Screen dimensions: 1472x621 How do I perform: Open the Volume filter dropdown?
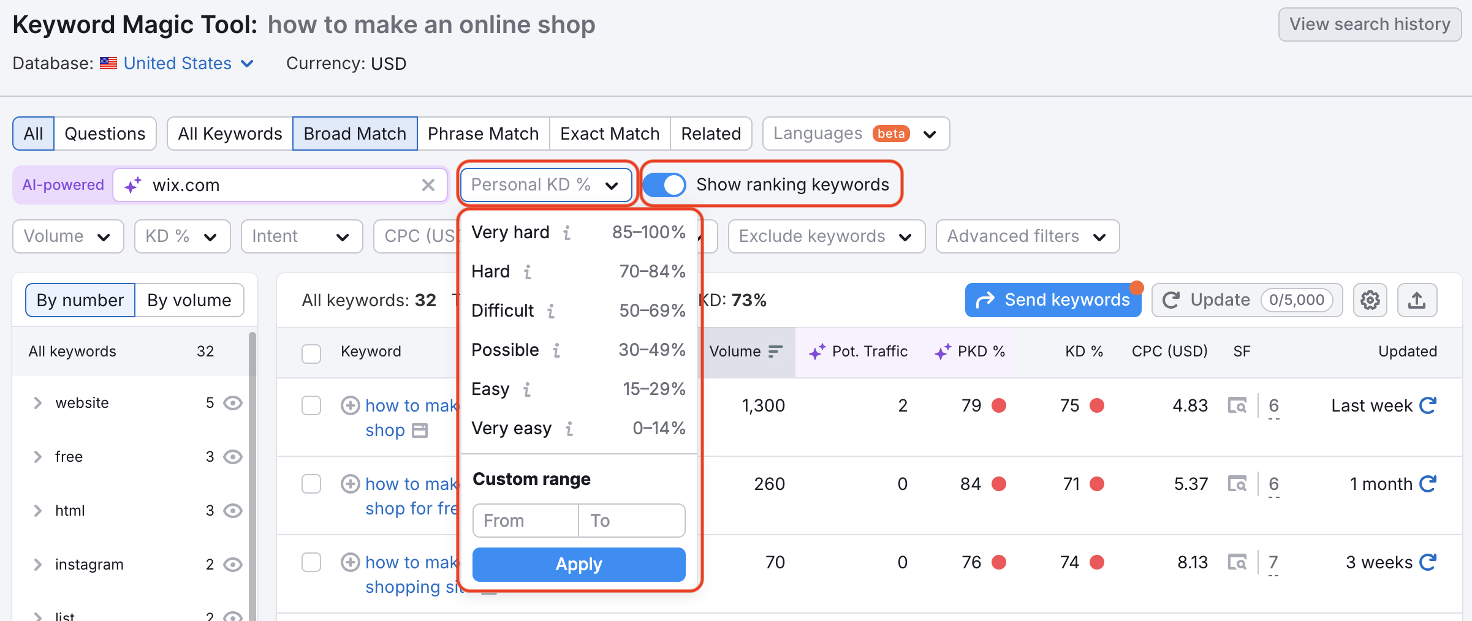pyautogui.click(x=68, y=236)
